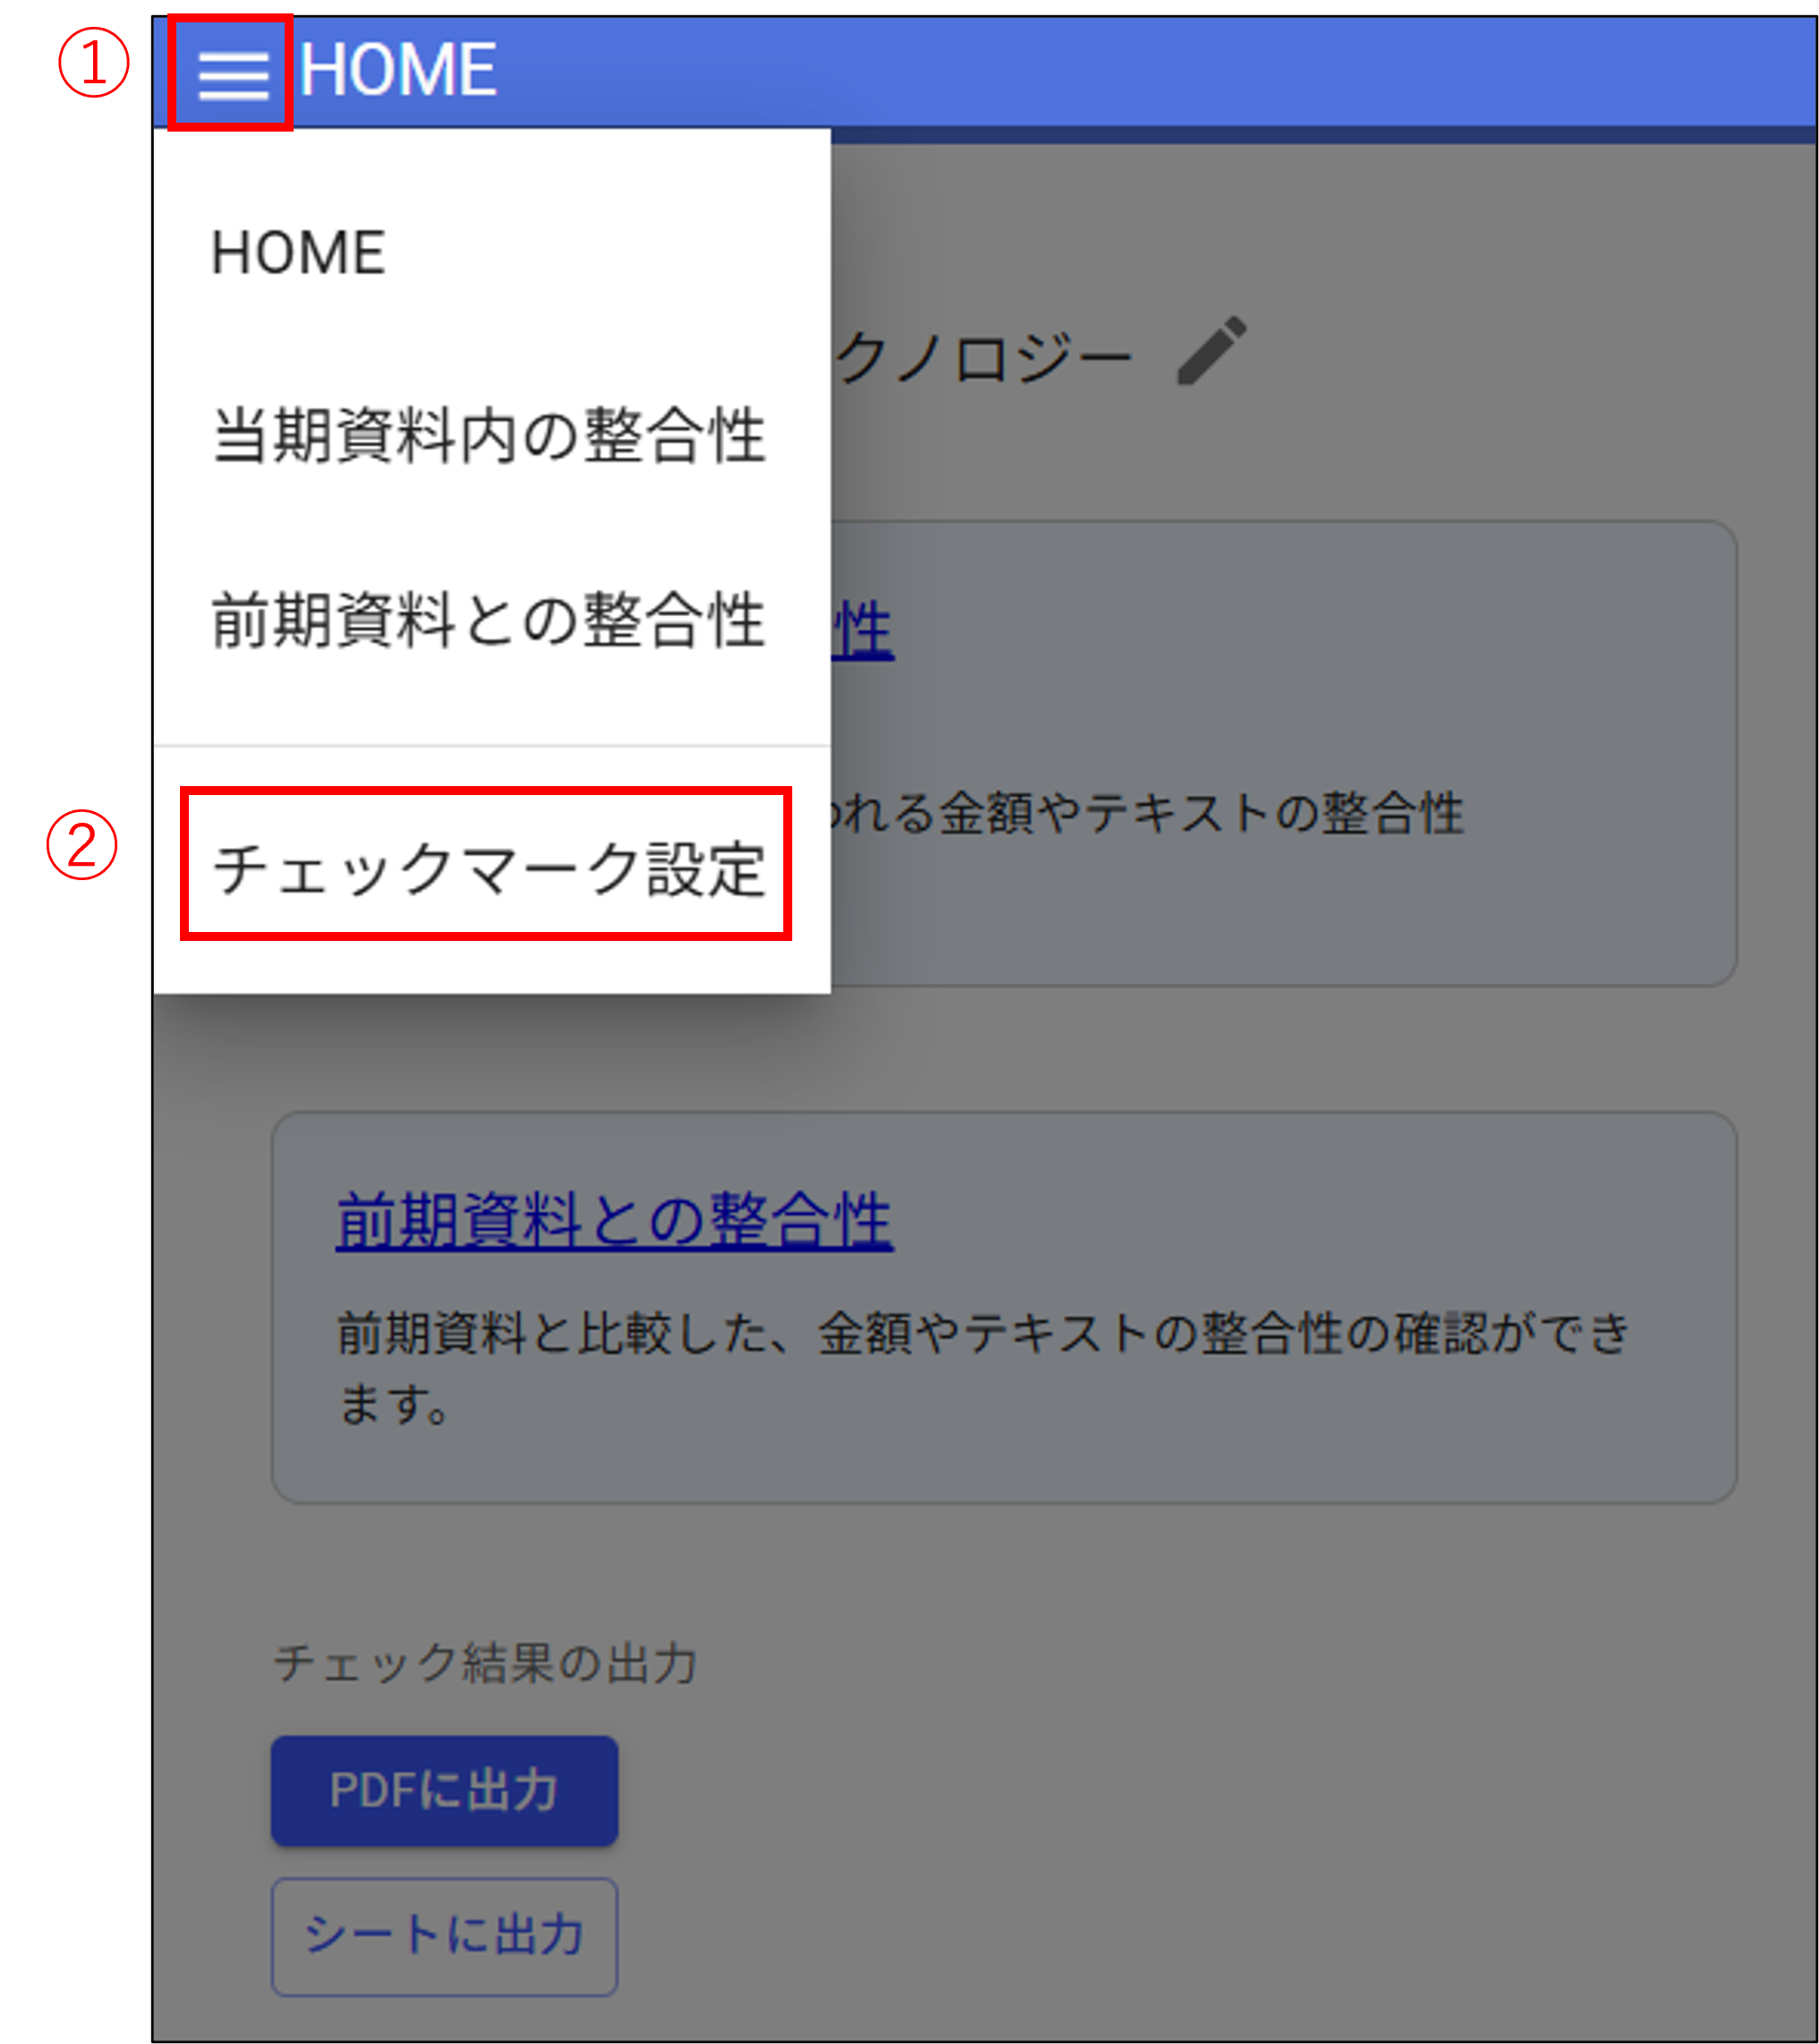
Task: Click the pencil edit icon
Action: pos(1212,350)
